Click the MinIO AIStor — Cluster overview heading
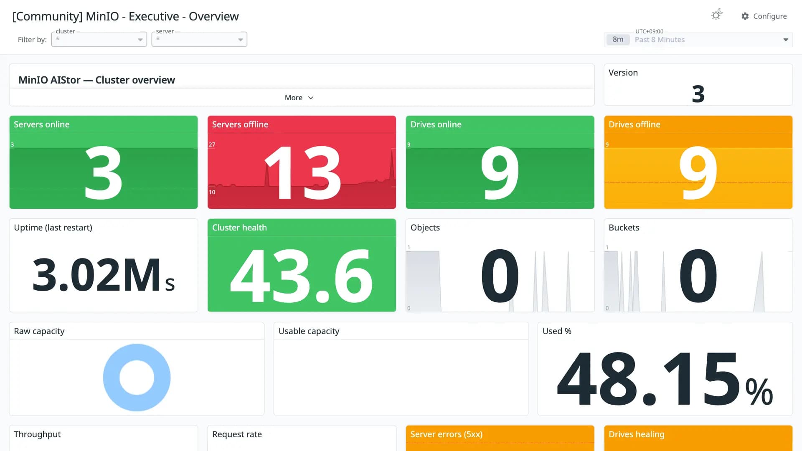 (96, 80)
